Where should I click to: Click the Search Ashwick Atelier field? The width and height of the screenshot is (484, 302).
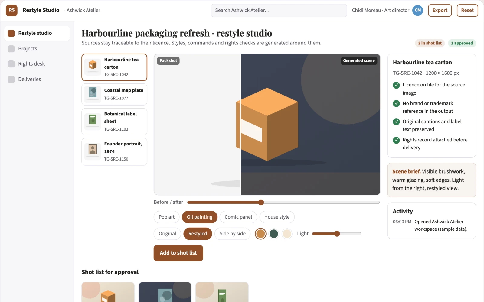(x=279, y=10)
